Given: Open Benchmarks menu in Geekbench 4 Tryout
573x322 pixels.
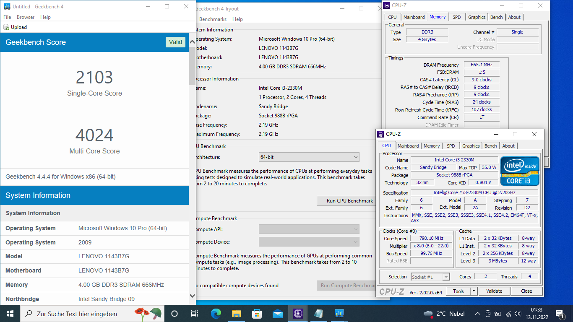Looking at the screenshot, I should [213, 19].
